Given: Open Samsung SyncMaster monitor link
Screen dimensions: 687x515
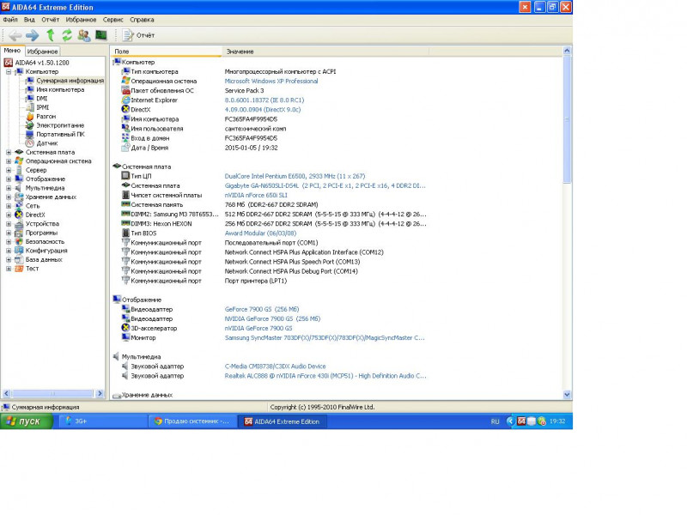Looking at the screenshot, I should click(x=325, y=338).
